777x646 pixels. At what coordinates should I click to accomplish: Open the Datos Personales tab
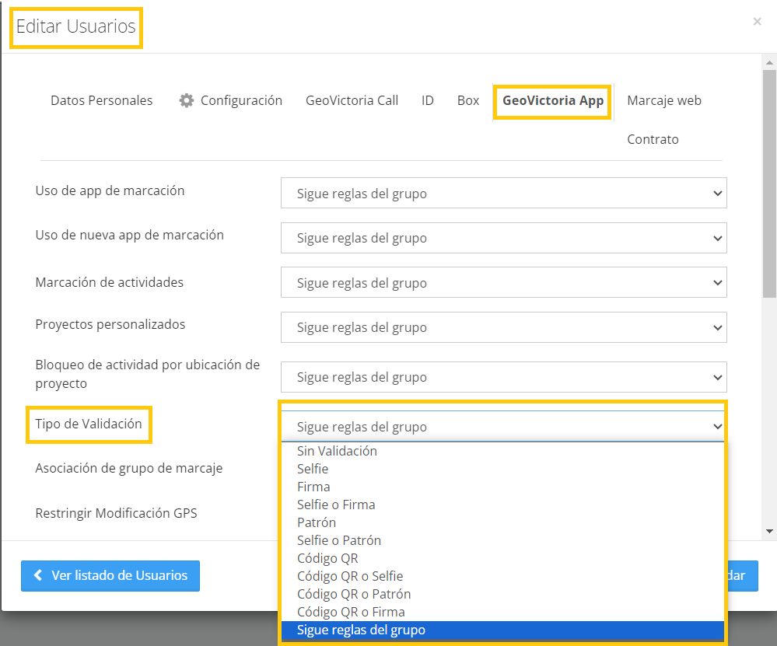click(x=101, y=100)
